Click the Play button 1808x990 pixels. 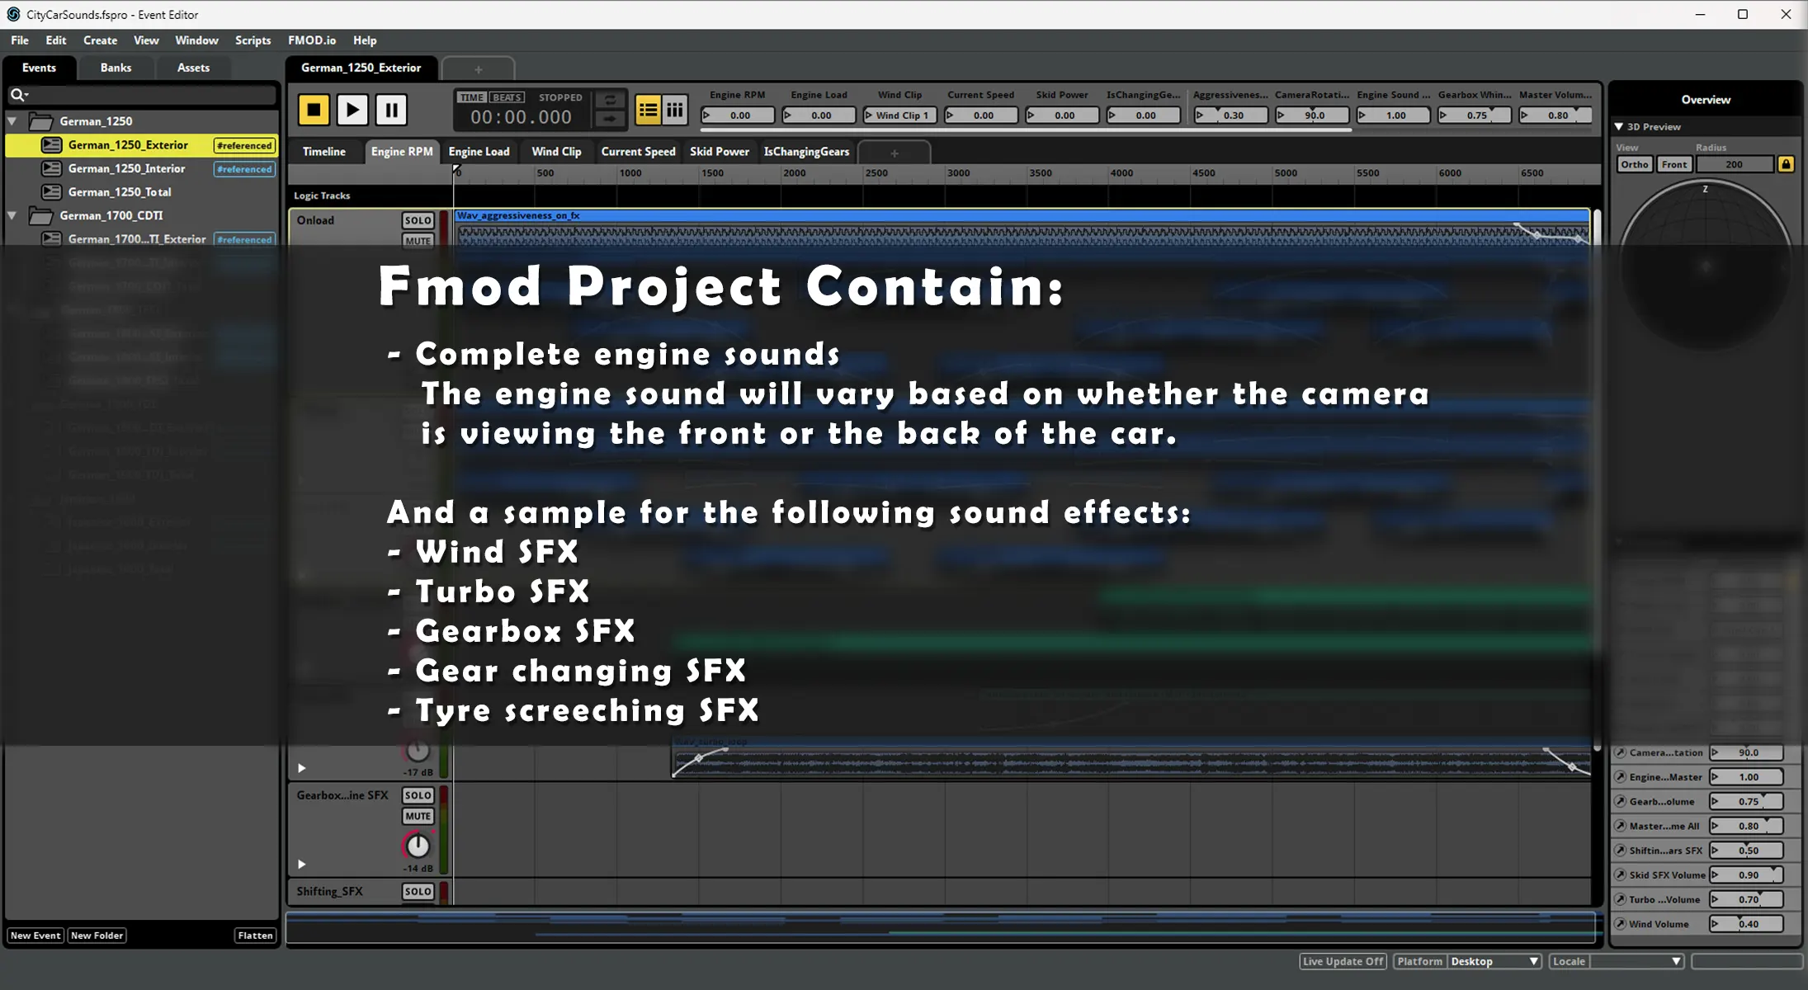point(352,110)
